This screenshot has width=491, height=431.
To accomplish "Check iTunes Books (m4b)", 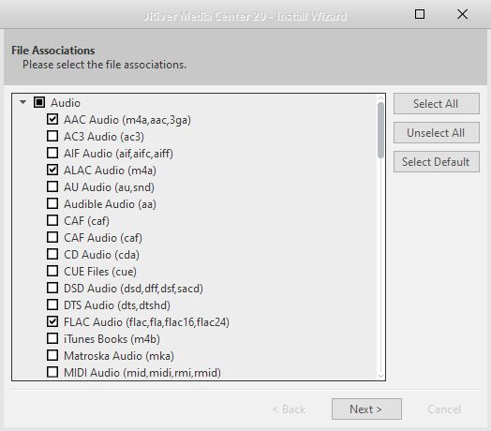I will click(x=52, y=338).
